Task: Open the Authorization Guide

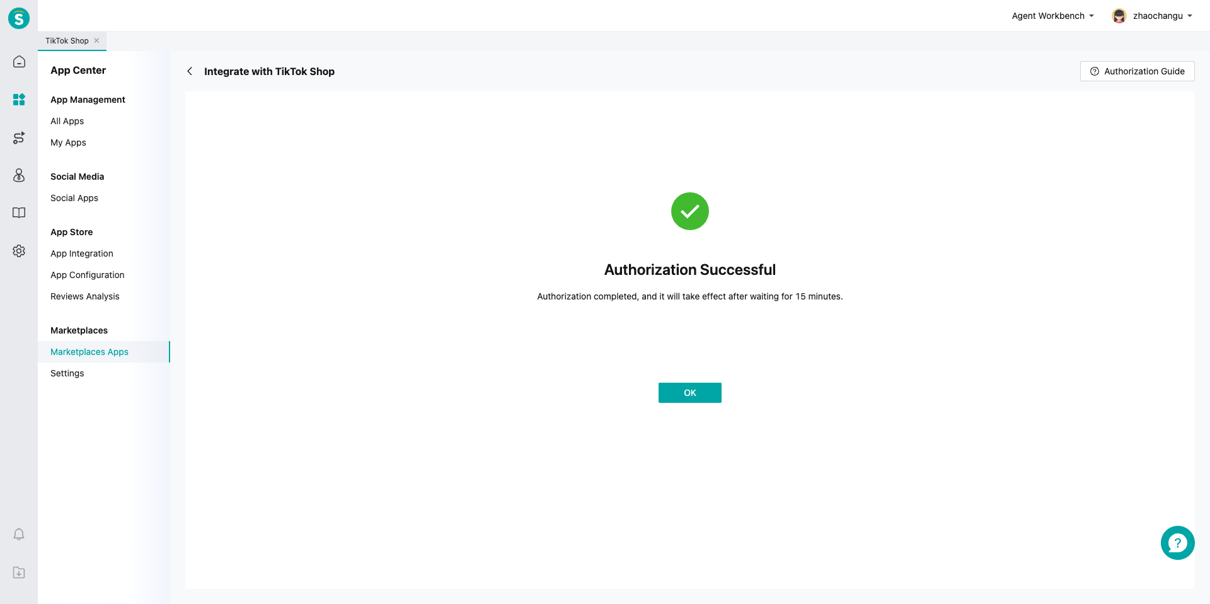Action: [1137, 71]
